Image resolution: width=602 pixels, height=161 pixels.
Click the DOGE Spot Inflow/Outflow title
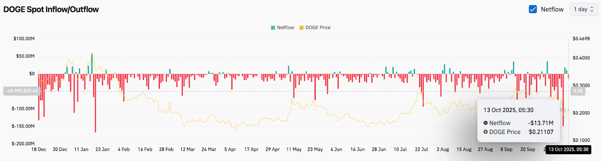click(x=51, y=9)
